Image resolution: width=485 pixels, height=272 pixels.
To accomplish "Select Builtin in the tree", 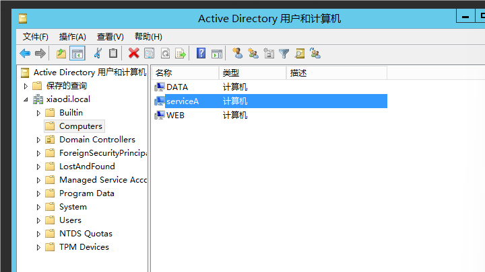I will pos(71,113).
